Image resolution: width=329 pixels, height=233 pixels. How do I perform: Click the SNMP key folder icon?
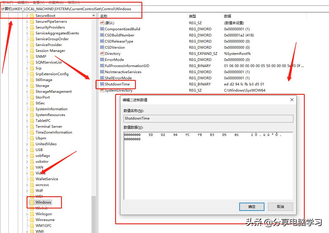point(32,56)
